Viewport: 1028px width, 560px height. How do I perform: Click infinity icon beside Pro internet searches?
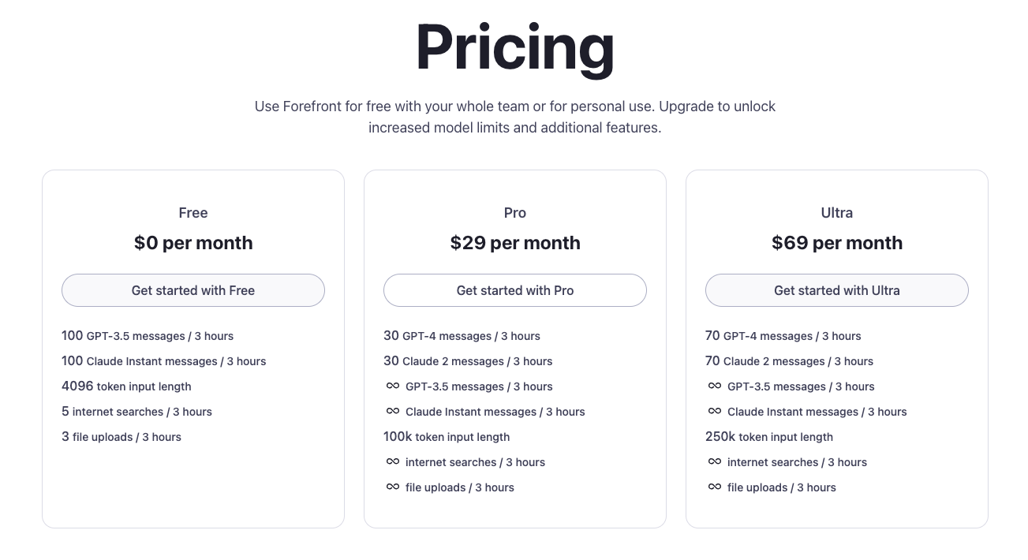[x=393, y=461]
